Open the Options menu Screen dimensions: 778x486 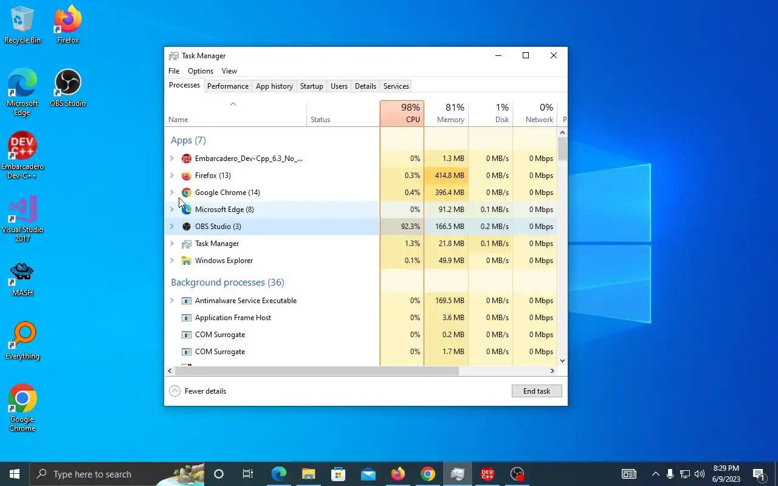pos(201,71)
